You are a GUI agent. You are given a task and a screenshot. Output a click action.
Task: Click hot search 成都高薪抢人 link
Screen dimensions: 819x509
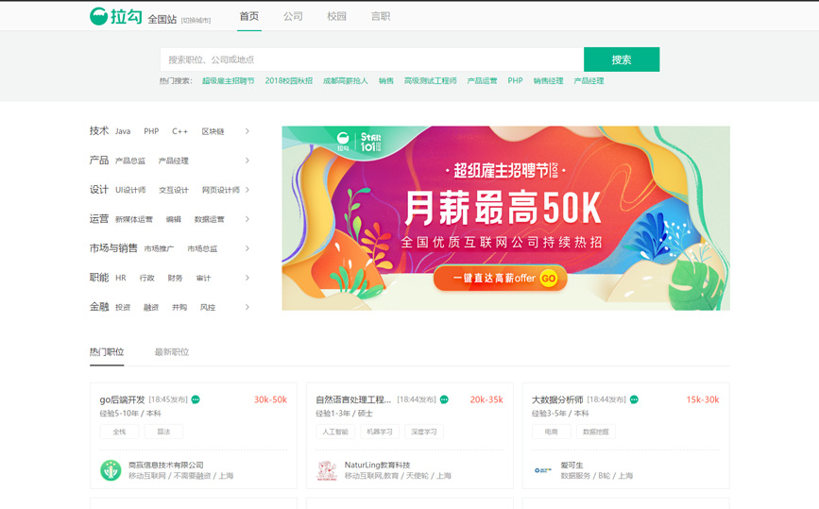345,81
